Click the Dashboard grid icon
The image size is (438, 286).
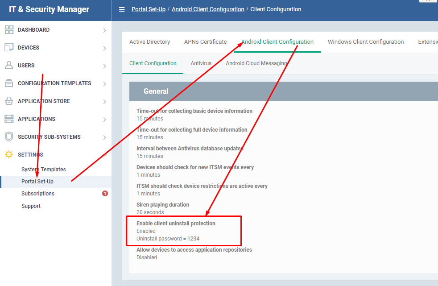tap(9, 29)
